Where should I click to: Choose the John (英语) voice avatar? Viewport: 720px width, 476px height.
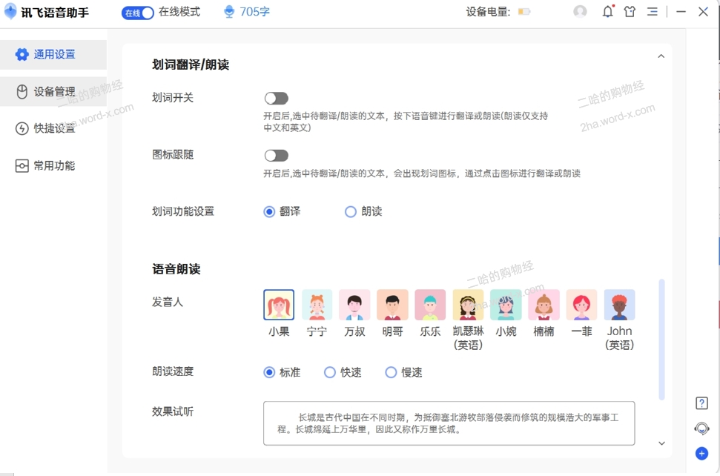(x=619, y=305)
